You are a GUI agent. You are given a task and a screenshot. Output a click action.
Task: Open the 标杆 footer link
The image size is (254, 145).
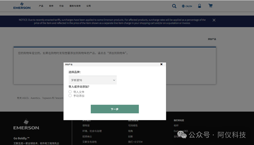click(x=176, y=125)
